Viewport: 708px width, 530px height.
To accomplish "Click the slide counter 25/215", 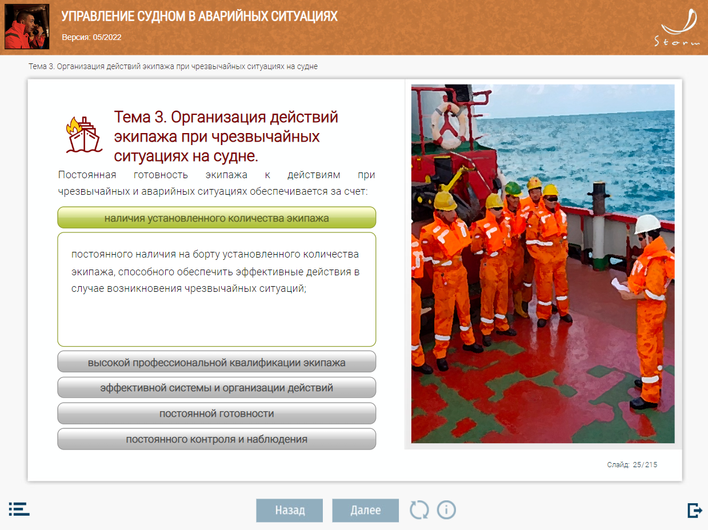I will (632, 465).
